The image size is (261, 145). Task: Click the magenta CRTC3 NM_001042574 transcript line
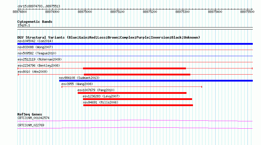(135, 120)
